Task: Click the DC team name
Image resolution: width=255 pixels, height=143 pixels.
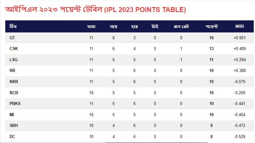Action: [x=12, y=136]
